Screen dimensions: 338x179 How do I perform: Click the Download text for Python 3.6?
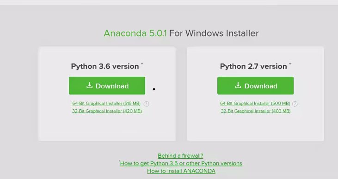[112, 86]
